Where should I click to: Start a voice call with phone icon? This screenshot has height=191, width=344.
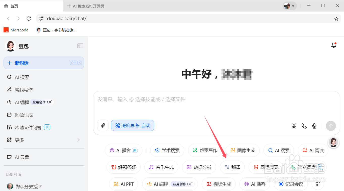[x=304, y=126]
